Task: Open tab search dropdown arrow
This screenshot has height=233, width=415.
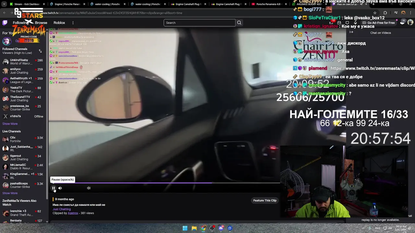Action: coord(4,4)
